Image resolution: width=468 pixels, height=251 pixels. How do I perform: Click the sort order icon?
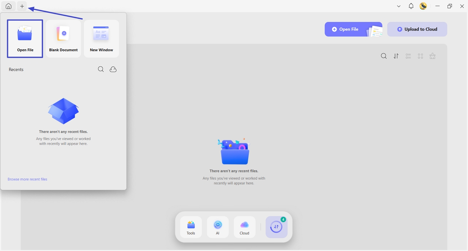point(396,56)
